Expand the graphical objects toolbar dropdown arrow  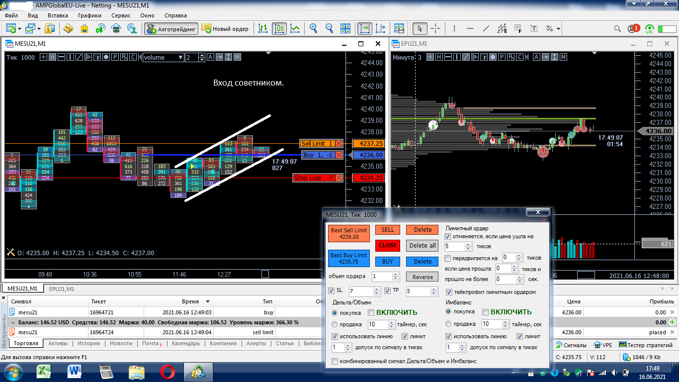[559, 29]
